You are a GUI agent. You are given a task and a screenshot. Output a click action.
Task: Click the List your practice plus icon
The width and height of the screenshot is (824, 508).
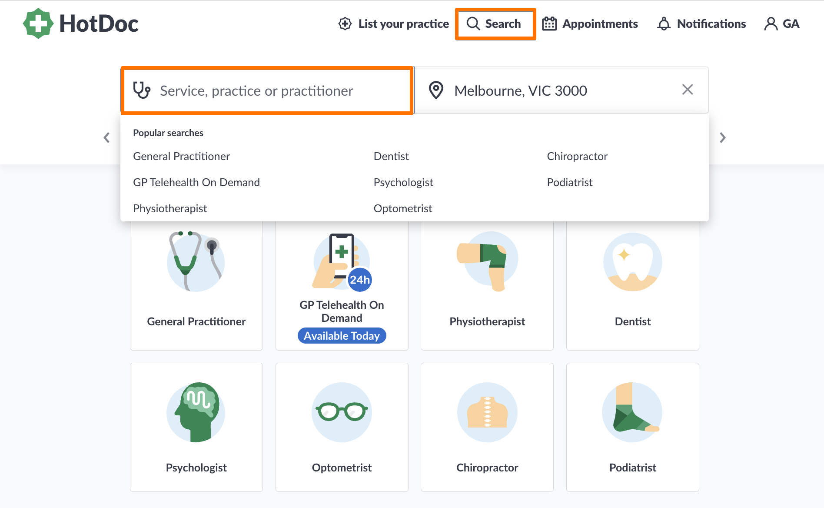(x=345, y=23)
